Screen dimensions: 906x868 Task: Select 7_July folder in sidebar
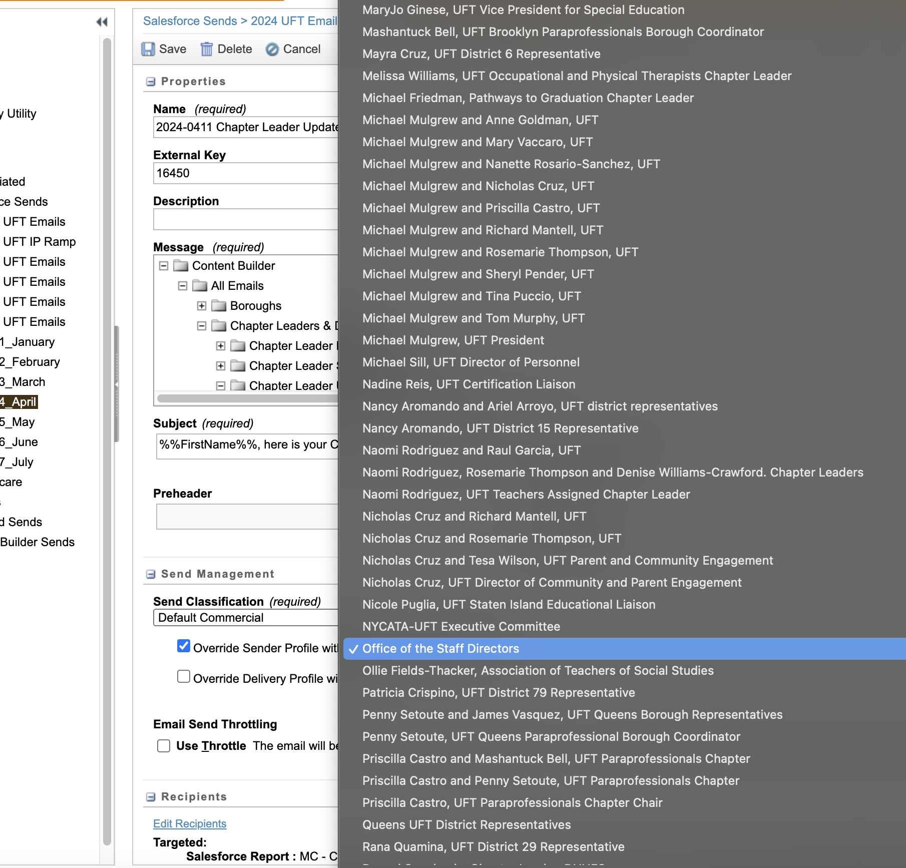pos(17,462)
